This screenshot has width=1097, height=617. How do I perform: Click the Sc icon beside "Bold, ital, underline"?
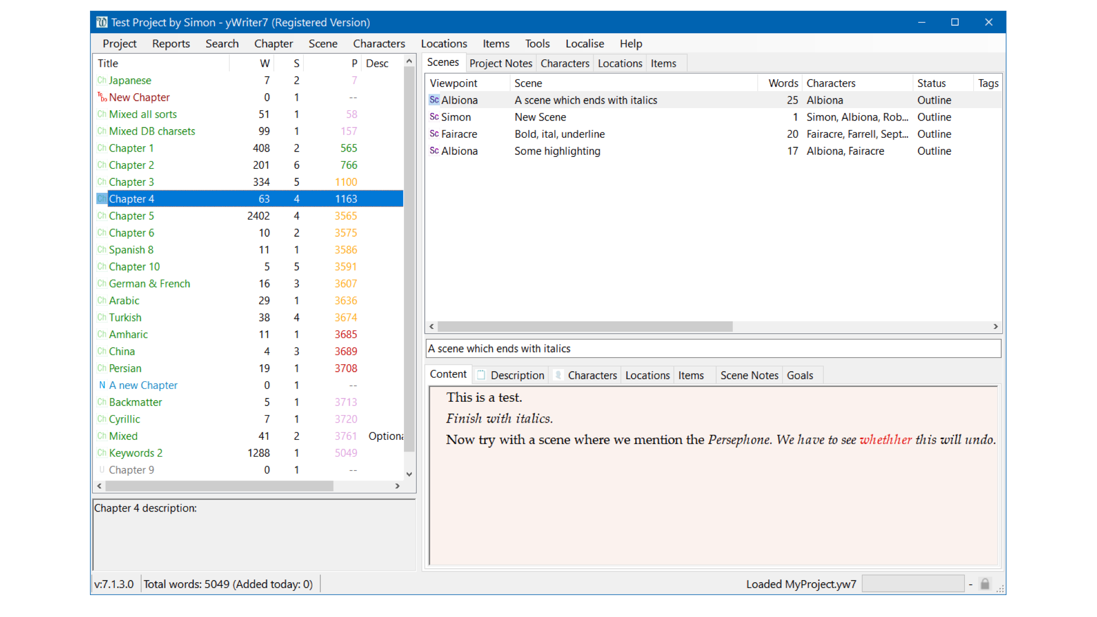pyautogui.click(x=434, y=134)
